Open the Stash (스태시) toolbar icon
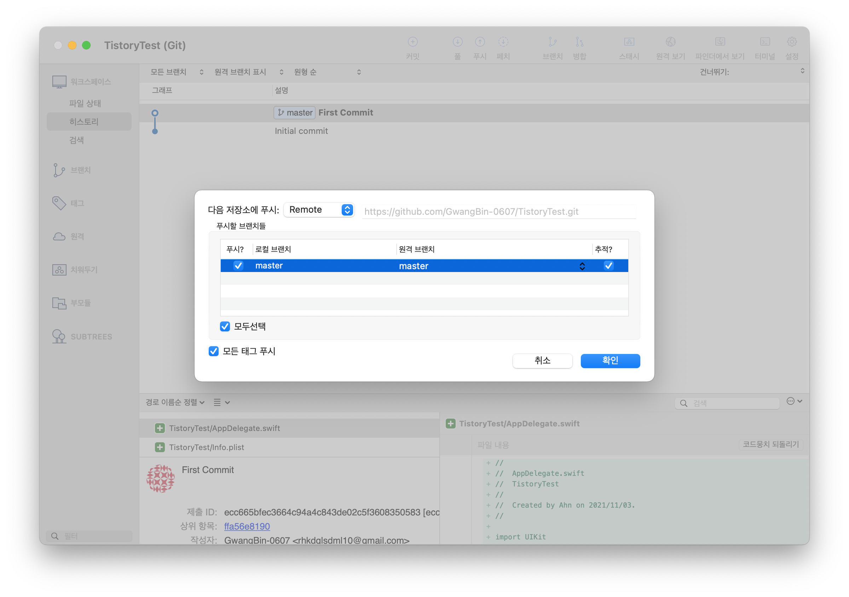The width and height of the screenshot is (849, 597). (629, 42)
